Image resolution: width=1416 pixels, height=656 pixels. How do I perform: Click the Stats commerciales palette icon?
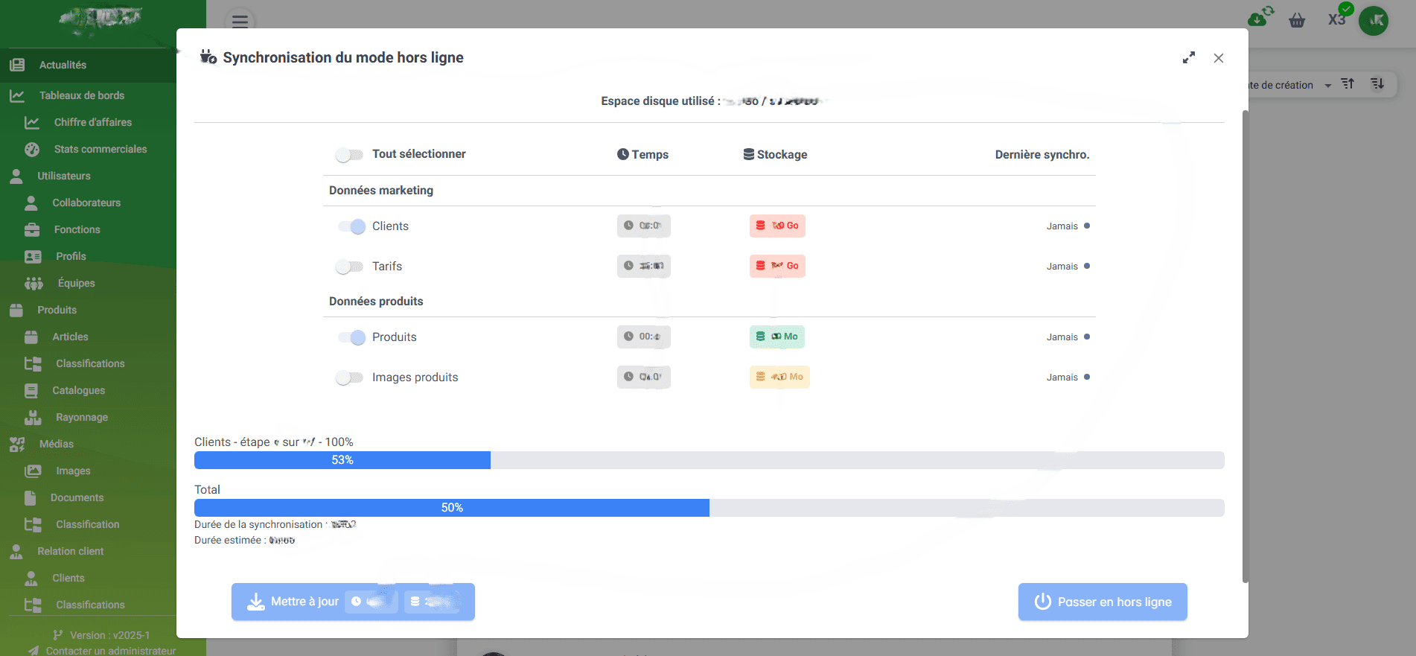click(x=32, y=149)
